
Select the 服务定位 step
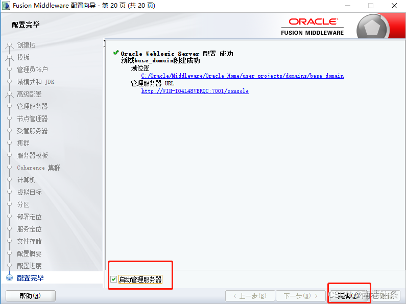29,229
